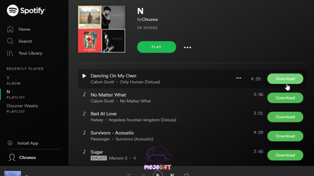Download the Sugar track
Screen dimensions: 314x176
(x=285, y=155)
